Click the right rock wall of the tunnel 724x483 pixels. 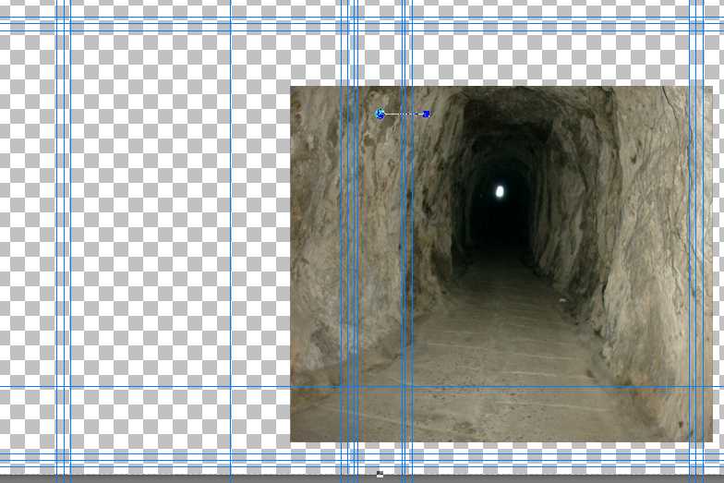coord(637,231)
